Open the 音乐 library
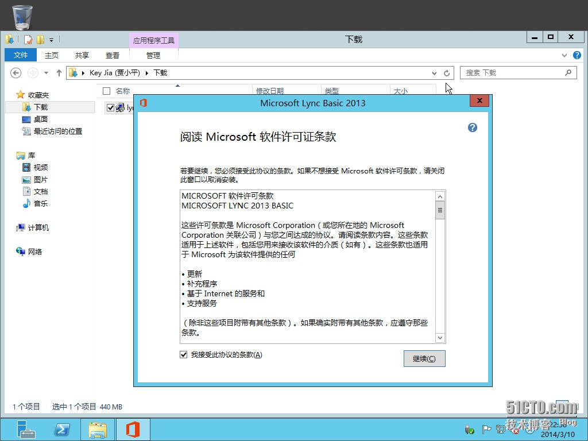Image resolution: width=588 pixels, height=441 pixels. (41, 204)
